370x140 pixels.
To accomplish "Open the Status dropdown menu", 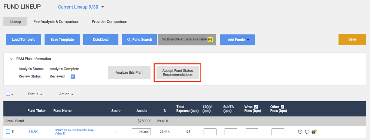I will coord(35,94).
